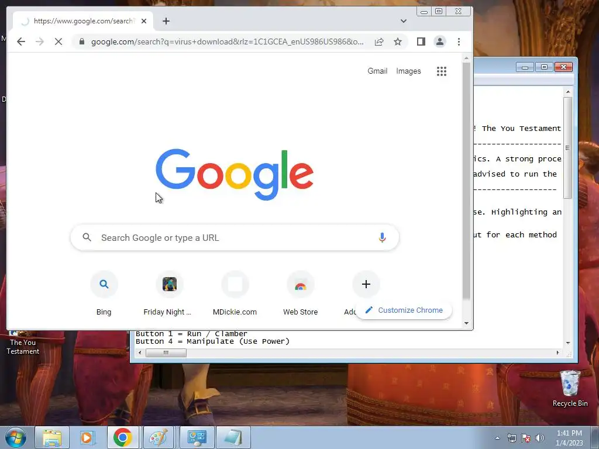The height and width of the screenshot is (449, 599).
Task: Click the Chrome page scrollbar up arrow
Action: click(466, 58)
